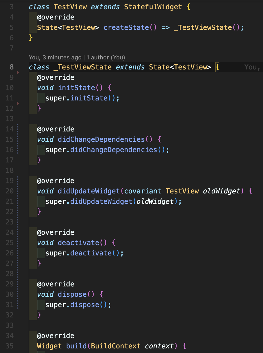Click the StatefulWidget class name on line 3
Image resolution: width=263 pixels, height=353 pixels.
[153, 7]
